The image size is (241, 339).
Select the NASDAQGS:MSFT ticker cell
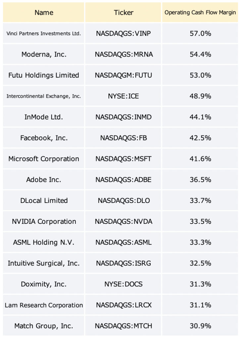click(123, 159)
